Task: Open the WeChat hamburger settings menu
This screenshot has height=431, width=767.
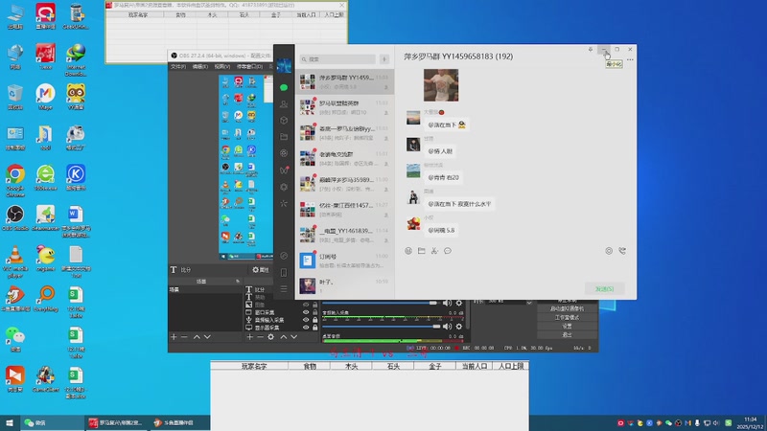Action: click(x=284, y=289)
